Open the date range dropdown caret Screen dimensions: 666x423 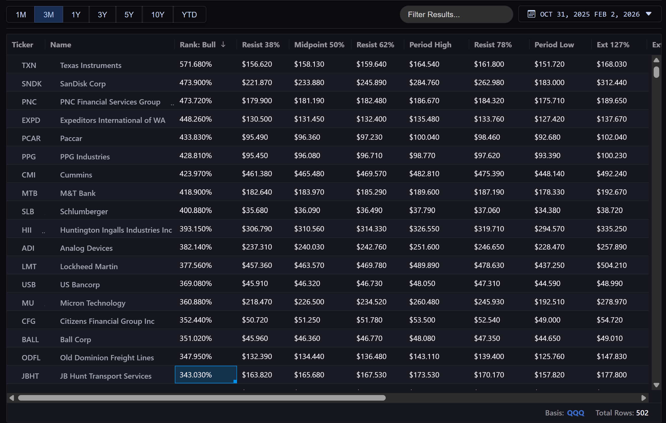click(649, 14)
